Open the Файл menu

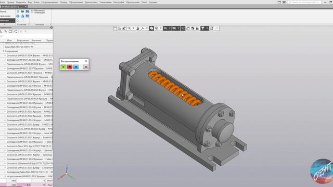(2, 2)
